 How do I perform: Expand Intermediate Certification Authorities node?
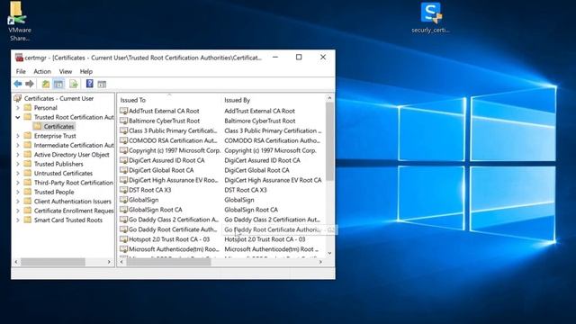point(18,145)
